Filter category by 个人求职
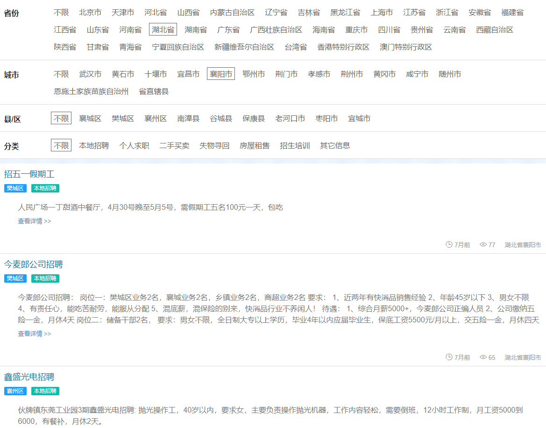Viewport: 546px width, 428px height. click(134, 146)
